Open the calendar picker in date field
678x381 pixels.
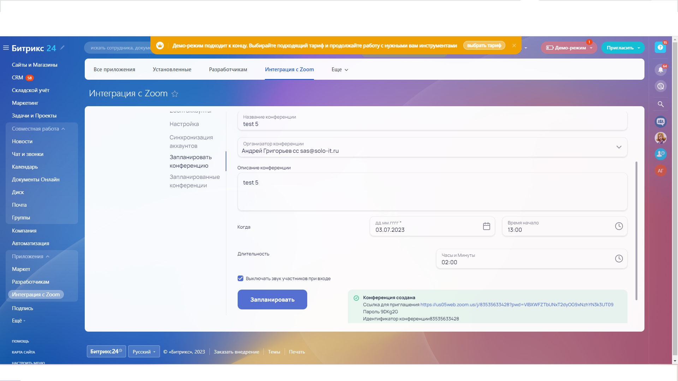(x=486, y=226)
